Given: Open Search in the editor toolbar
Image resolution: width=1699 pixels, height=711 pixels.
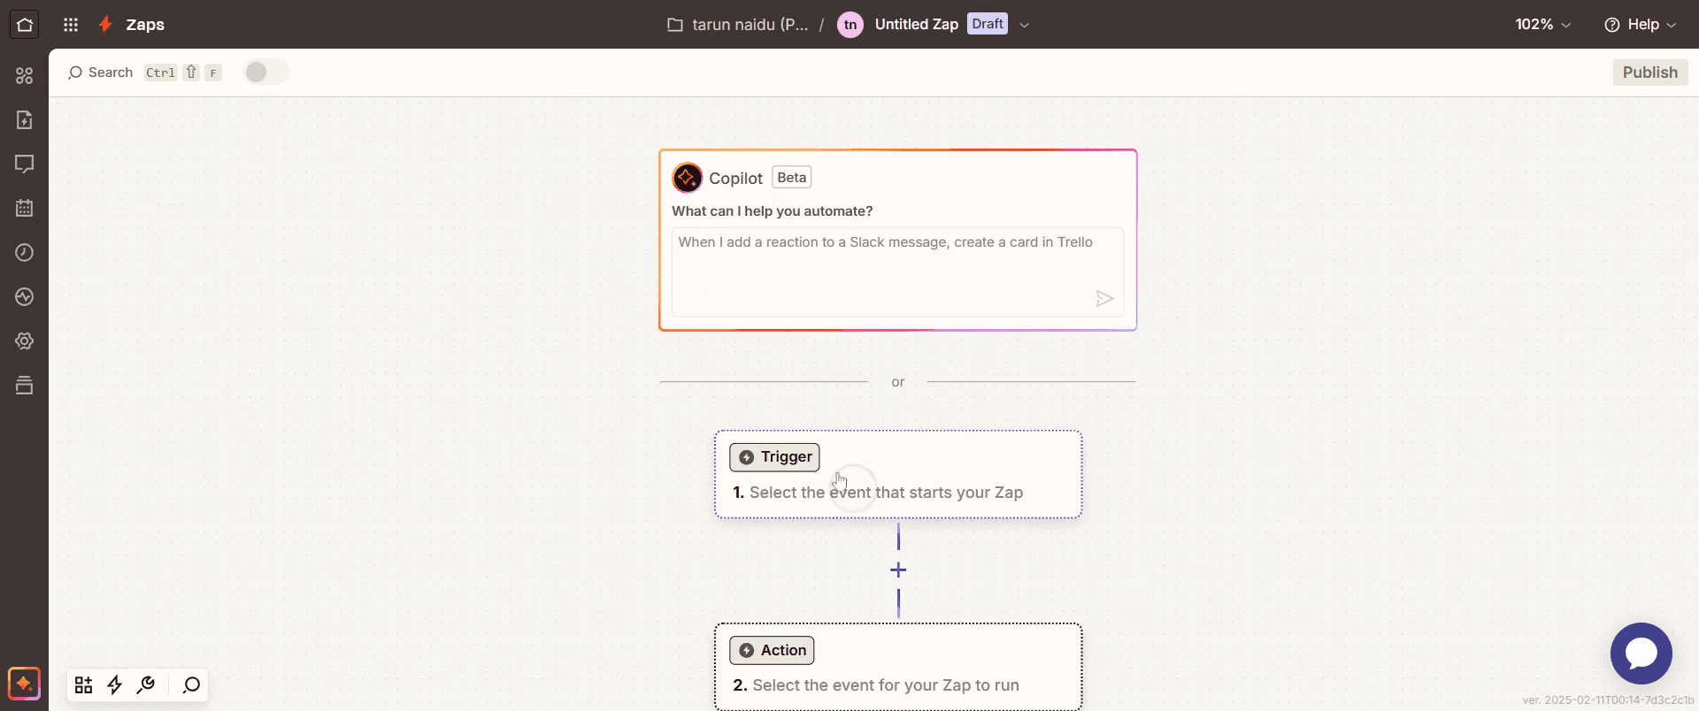Looking at the screenshot, I should point(100,73).
